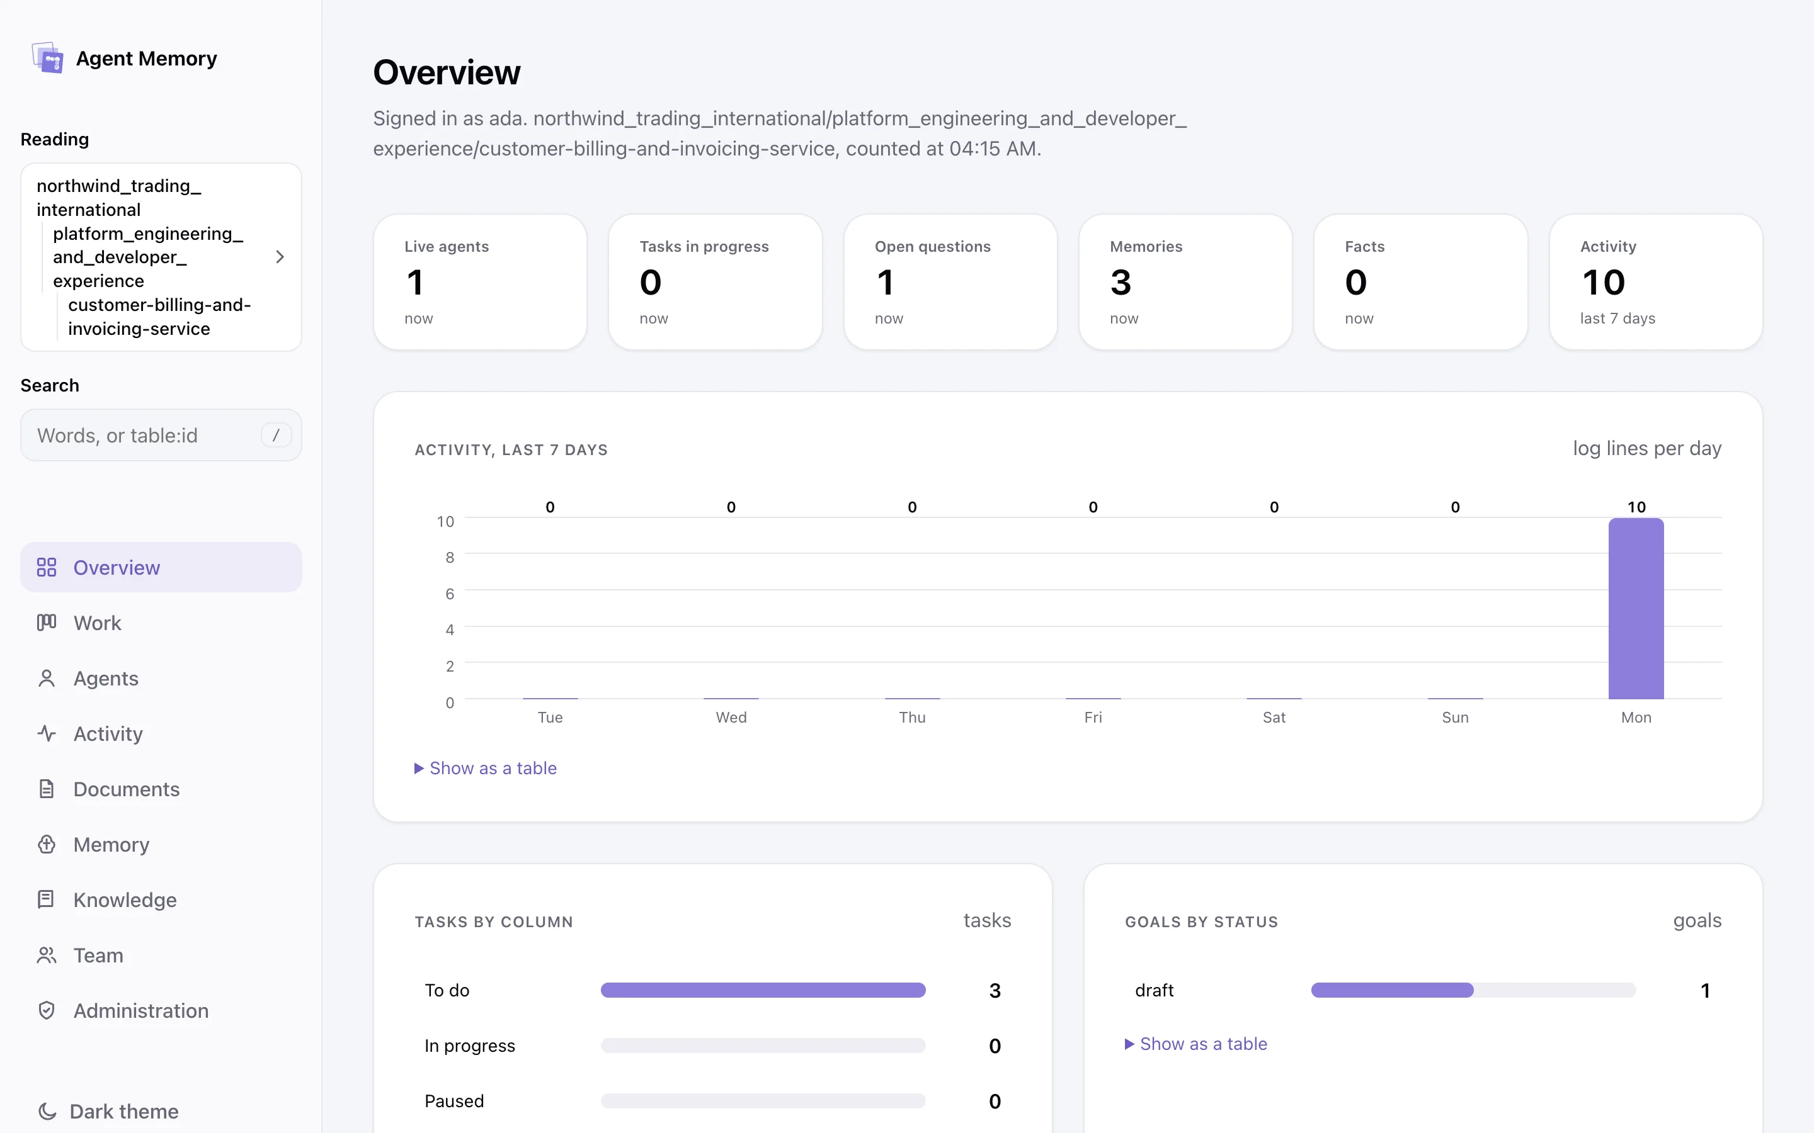
Task: Select northwind_trading_international in the Reading tree
Action: click(x=118, y=198)
